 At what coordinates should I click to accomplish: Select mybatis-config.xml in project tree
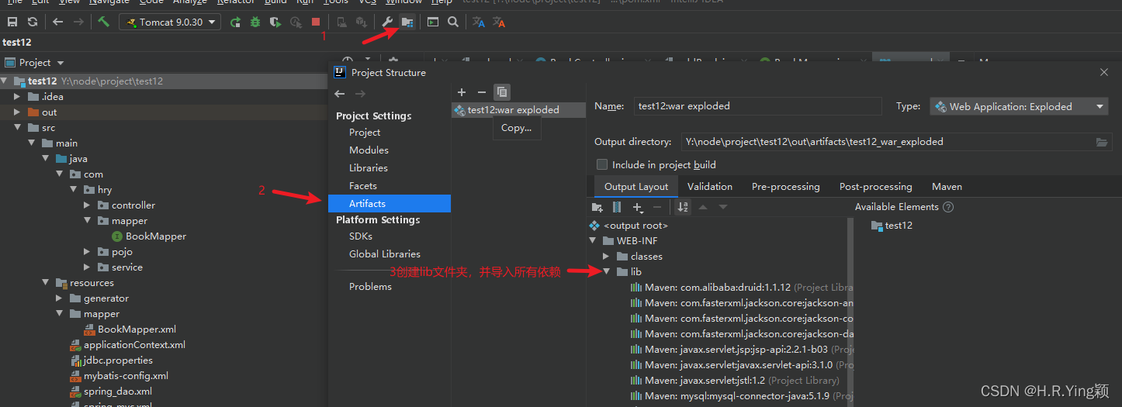coord(126,376)
